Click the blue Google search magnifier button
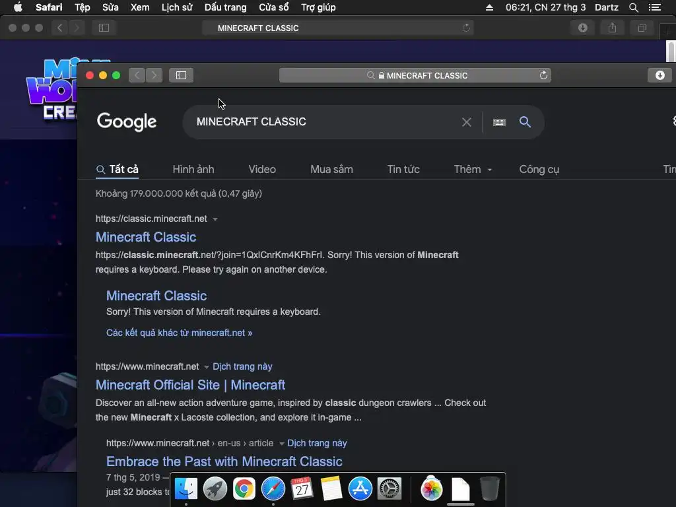This screenshot has height=507, width=676. tap(525, 122)
